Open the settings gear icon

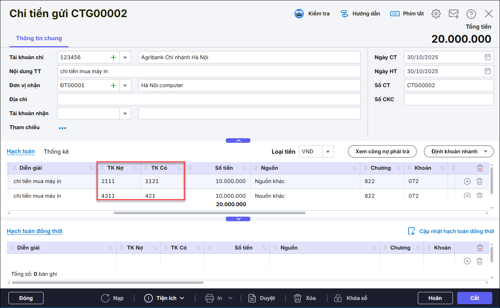pos(436,14)
